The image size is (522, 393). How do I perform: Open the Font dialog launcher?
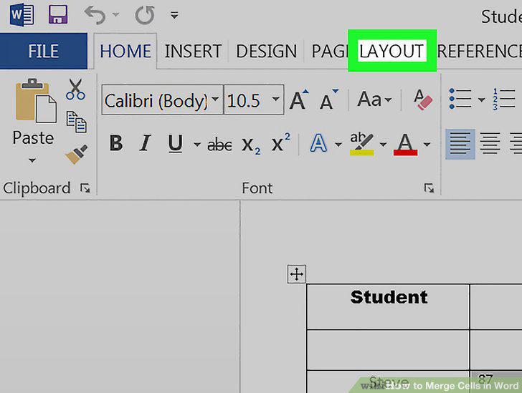(x=429, y=188)
